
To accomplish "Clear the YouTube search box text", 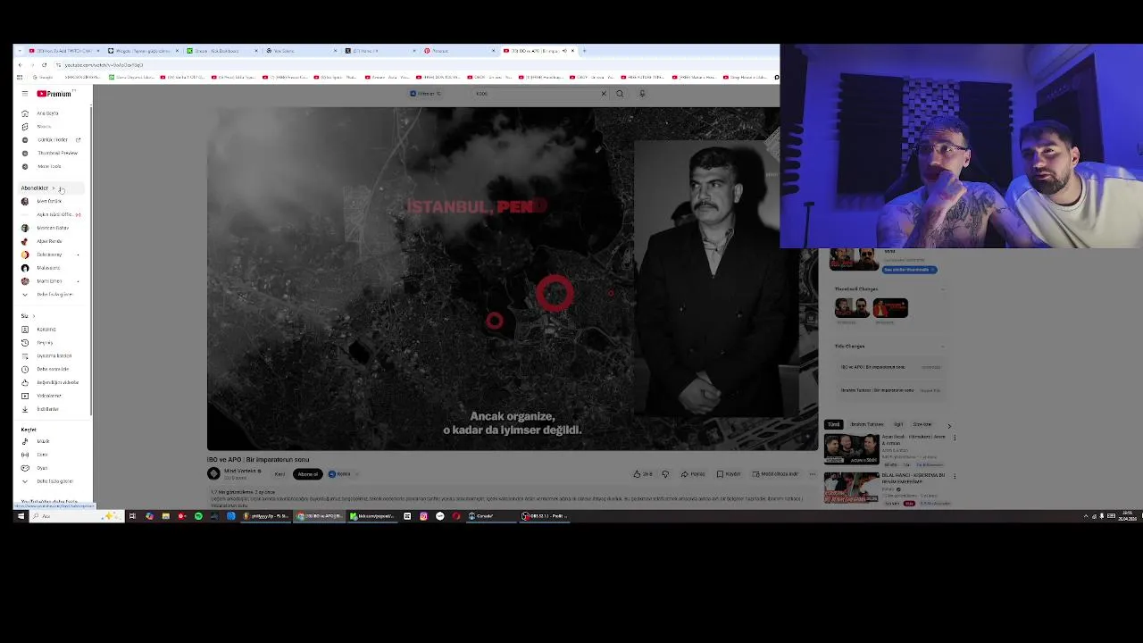I will 604,93.
